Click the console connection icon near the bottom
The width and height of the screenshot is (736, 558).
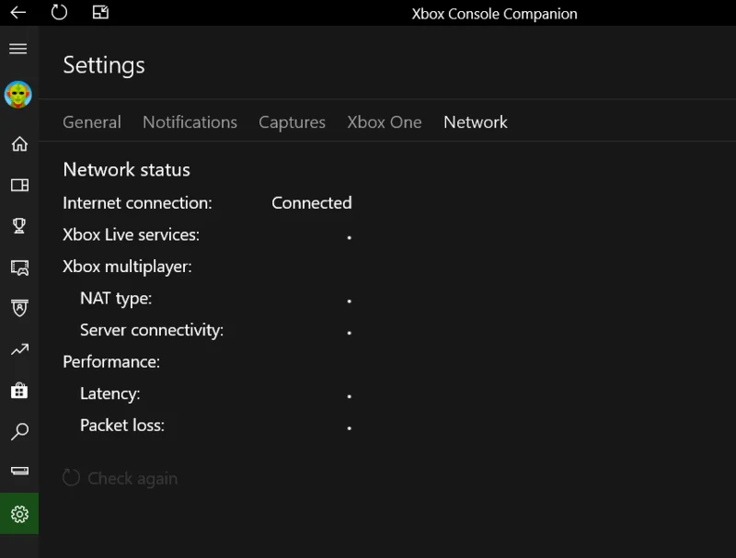(x=18, y=472)
